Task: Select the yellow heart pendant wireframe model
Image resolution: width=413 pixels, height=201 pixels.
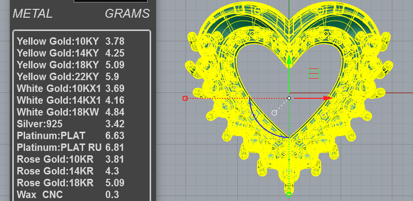Action: (x=289, y=97)
